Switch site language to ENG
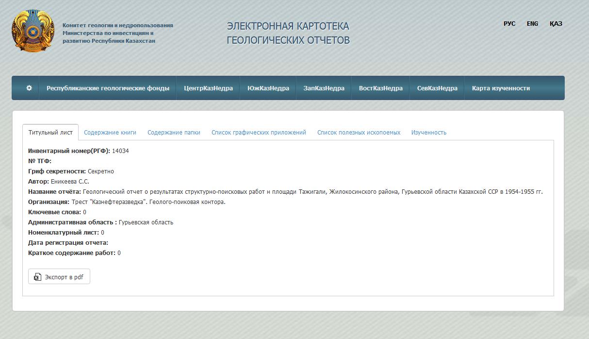Viewport: 589px width, 339px height. [532, 23]
